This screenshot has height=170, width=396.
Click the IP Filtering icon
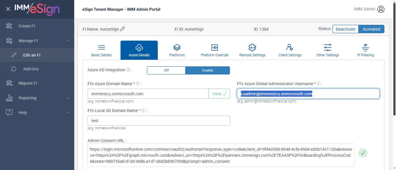[365, 47]
